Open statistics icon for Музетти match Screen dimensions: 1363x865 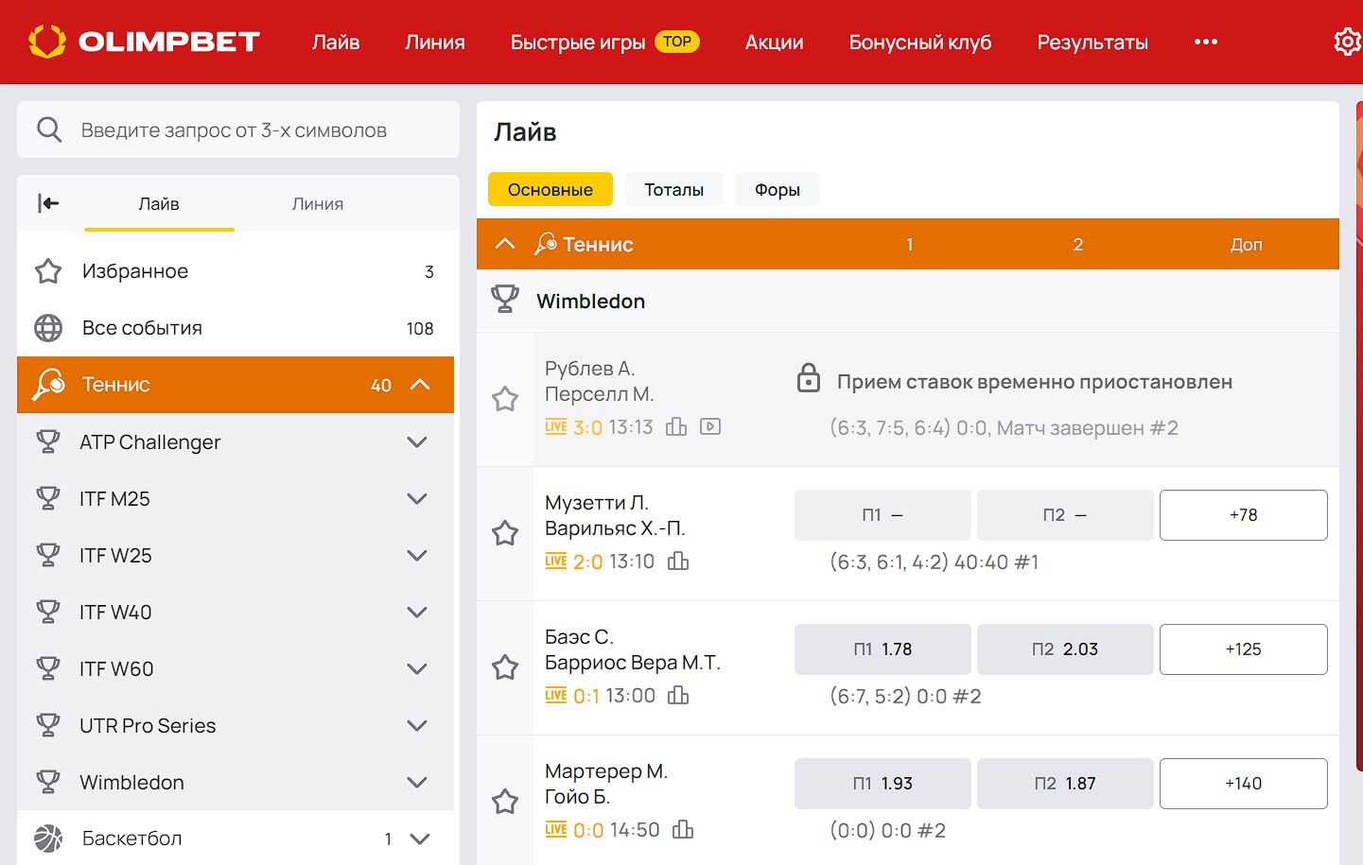678,562
